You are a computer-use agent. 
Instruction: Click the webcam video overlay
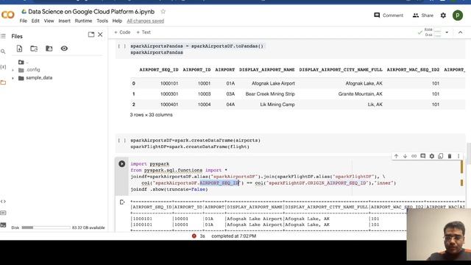(439, 234)
